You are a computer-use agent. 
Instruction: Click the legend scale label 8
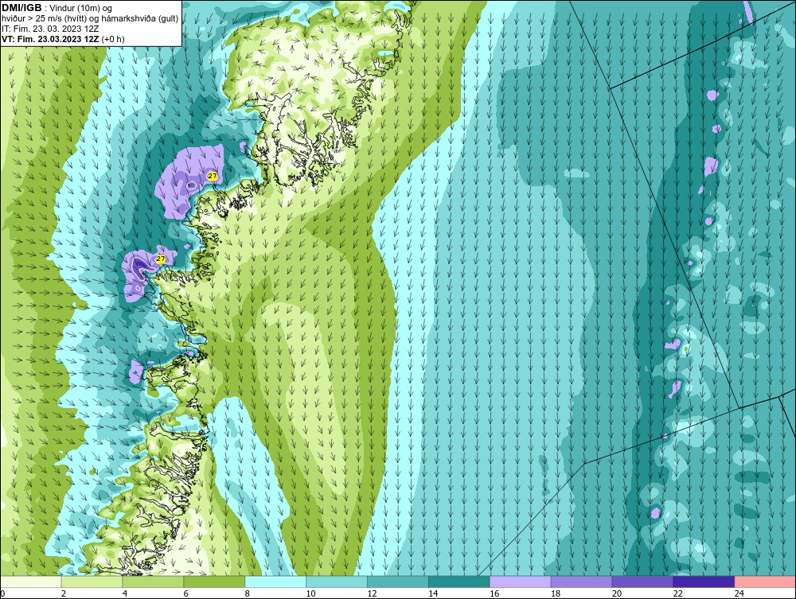pyautogui.click(x=248, y=593)
